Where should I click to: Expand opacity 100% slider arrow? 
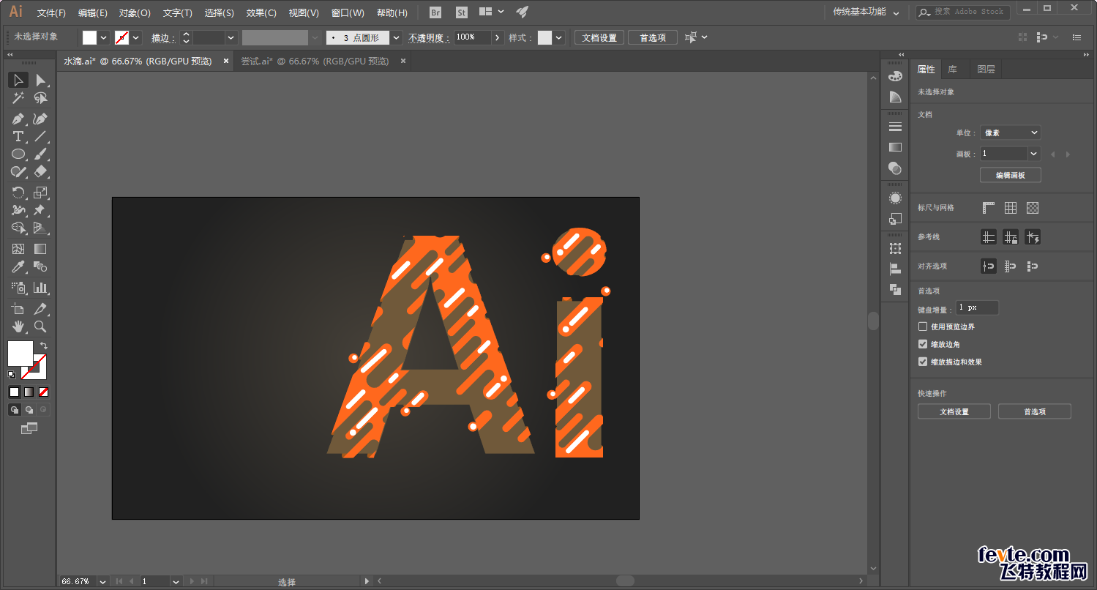[498, 37]
